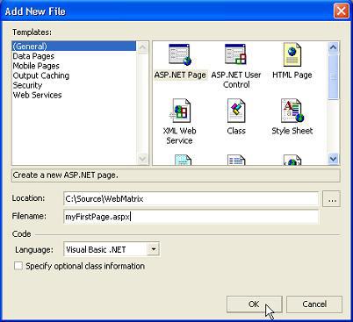
Task: Pick the HTML Page template icon
Action: click(x=292, y=54)
